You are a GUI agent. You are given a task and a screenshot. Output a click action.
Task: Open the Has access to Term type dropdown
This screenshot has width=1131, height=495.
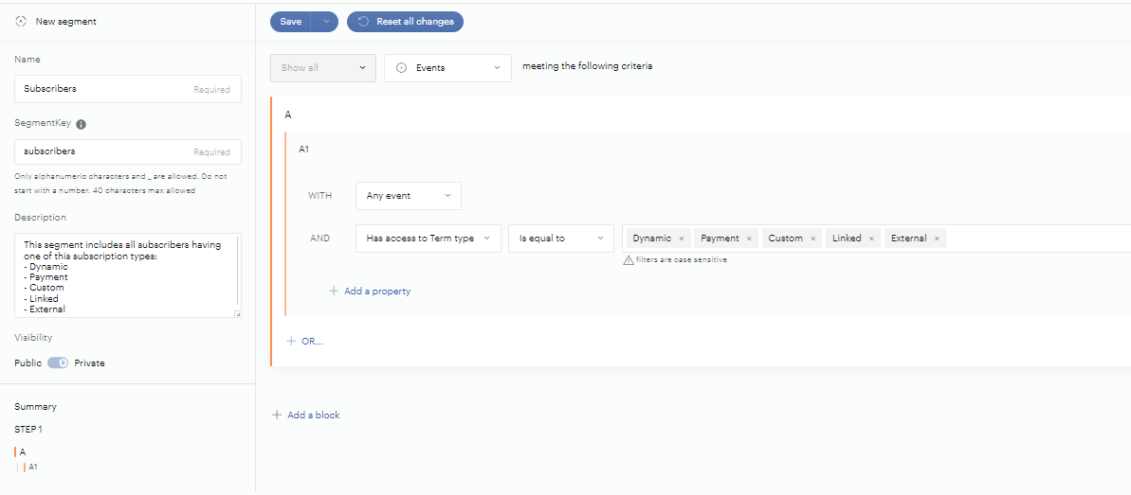tap(429, 239)
